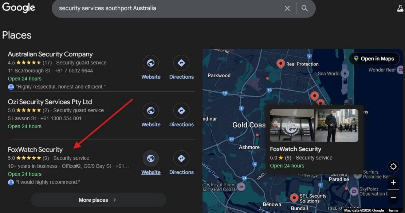405x213 pixels.
Task: Zoom out on the map with minus
Action: [x=393, y=197]
